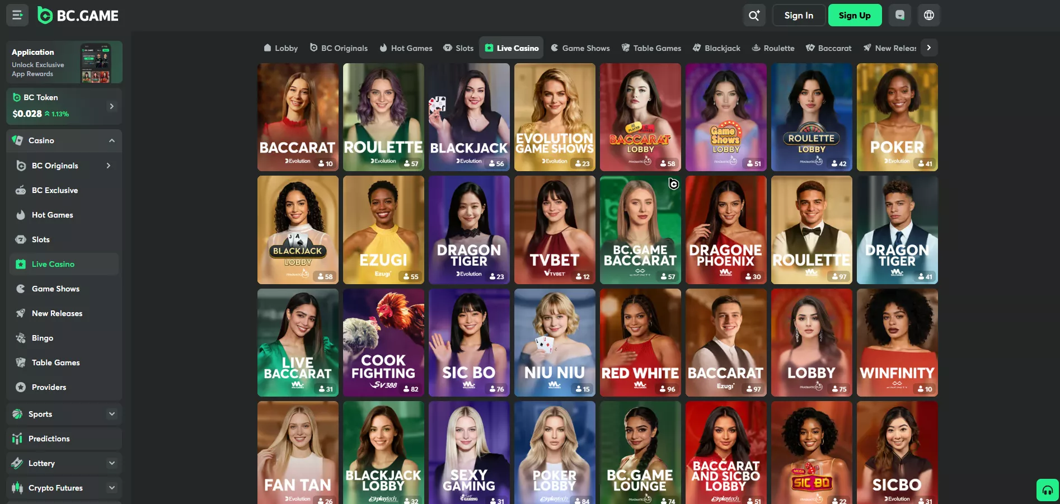Open the Dragone Phoenix game card

726,230
